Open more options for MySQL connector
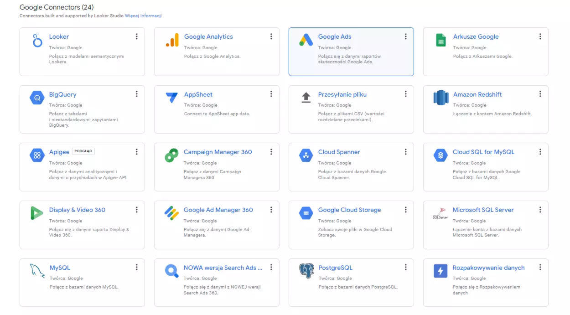The height and width of the screenshot is (315, 570). pos(137,268)
